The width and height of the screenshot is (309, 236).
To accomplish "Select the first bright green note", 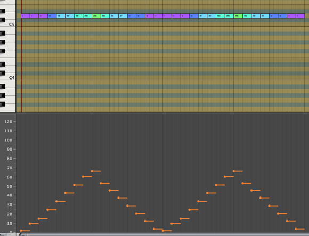I will (x=96, y=16).
